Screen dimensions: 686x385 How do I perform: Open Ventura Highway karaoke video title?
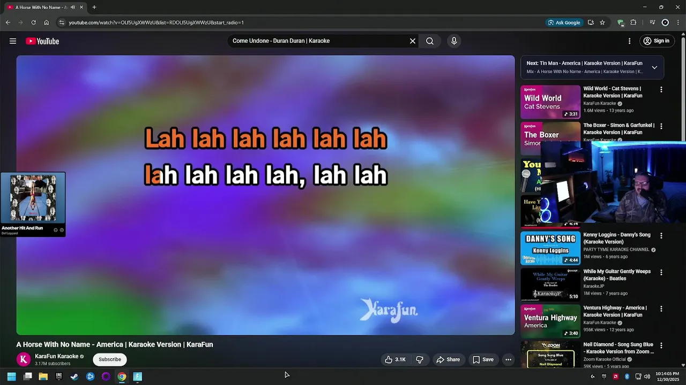coord(615,311)
